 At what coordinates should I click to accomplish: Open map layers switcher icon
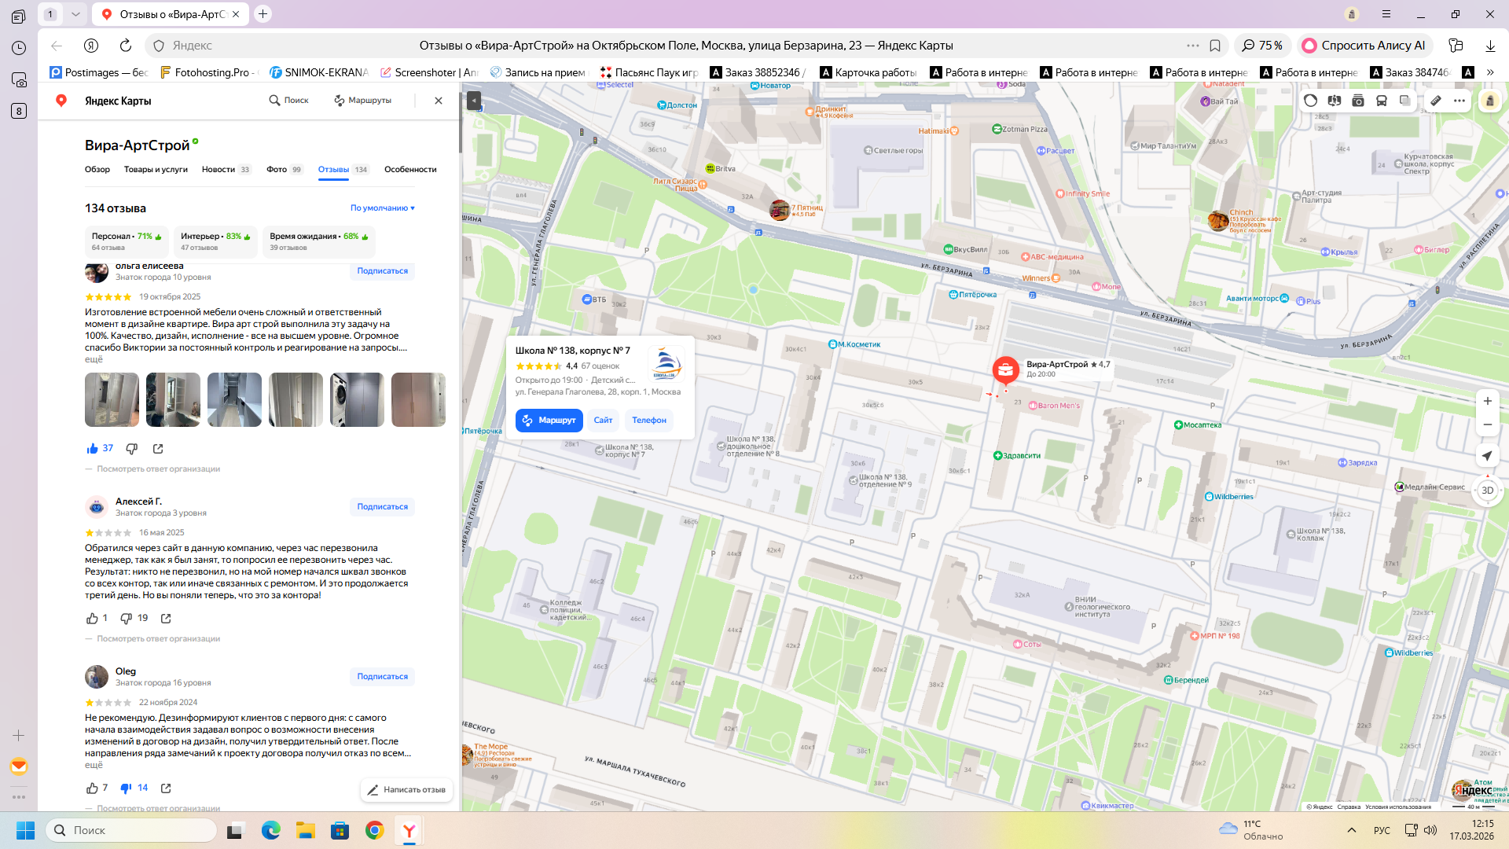click(1405, 101)
